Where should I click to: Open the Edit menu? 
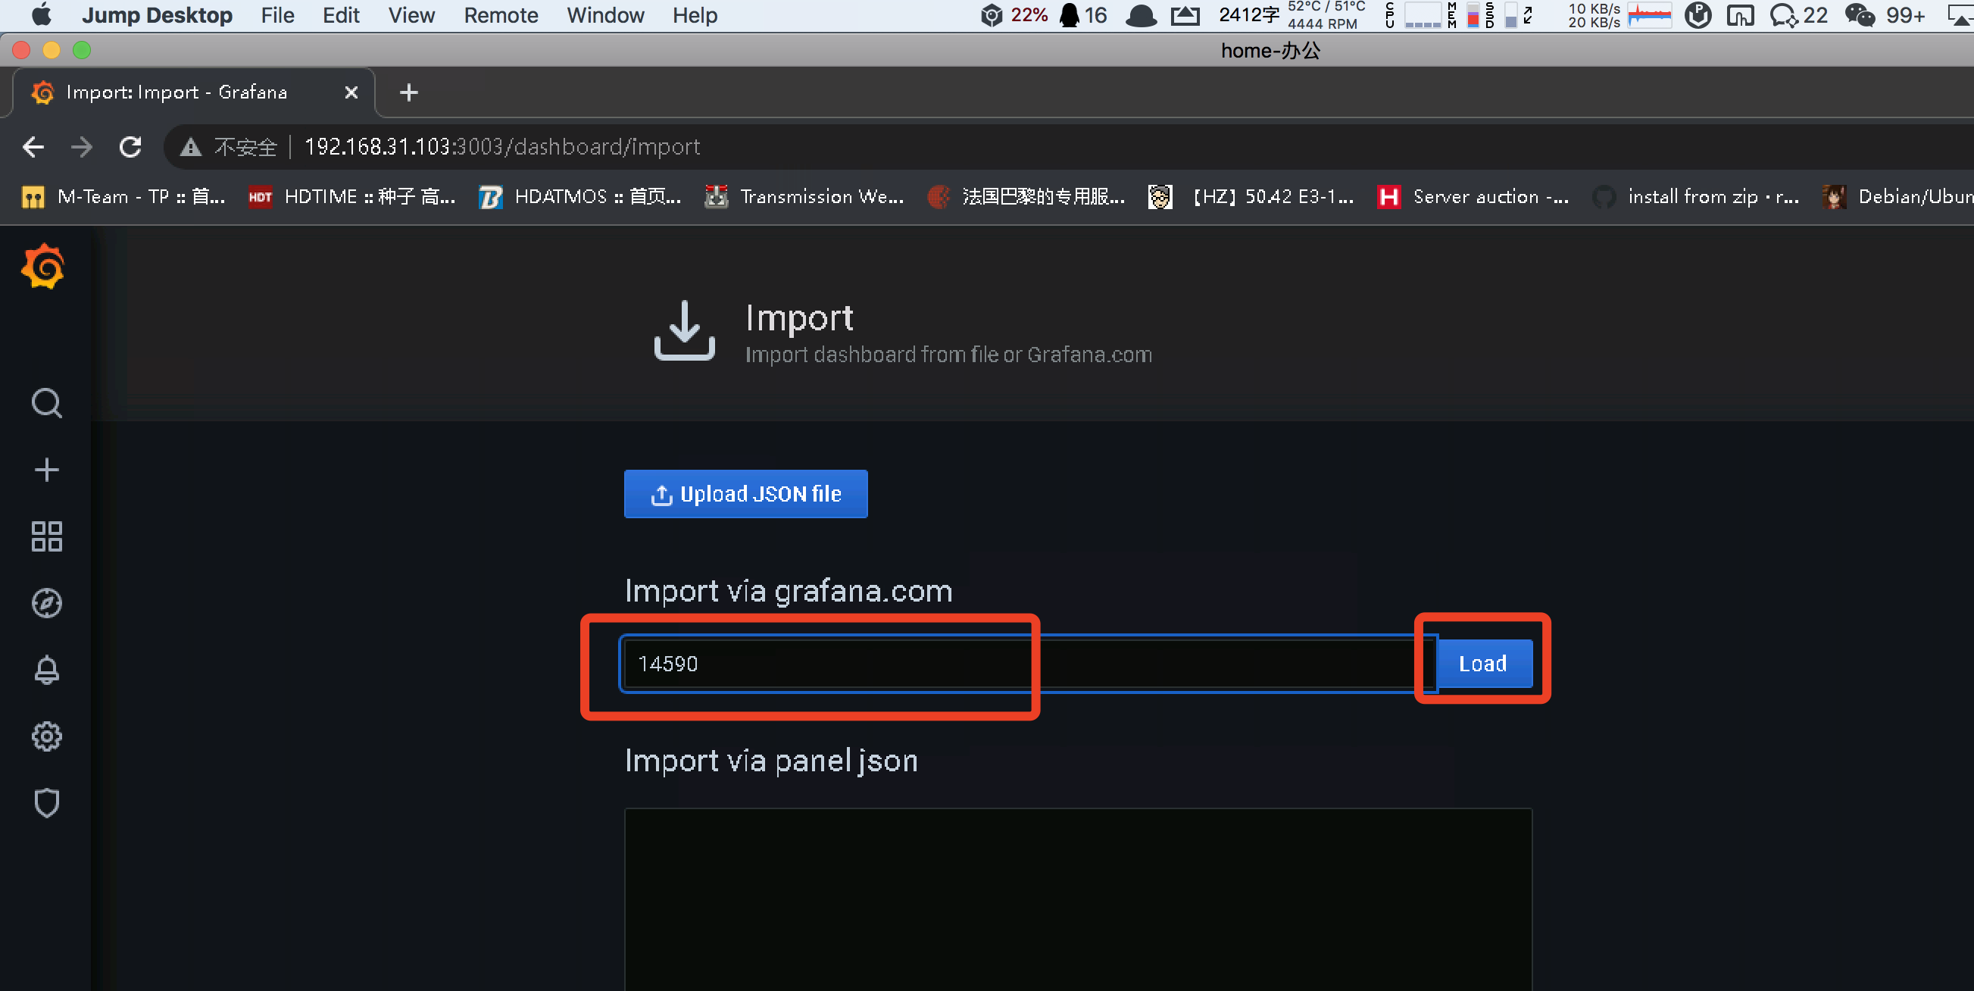[x=341, y=15]
